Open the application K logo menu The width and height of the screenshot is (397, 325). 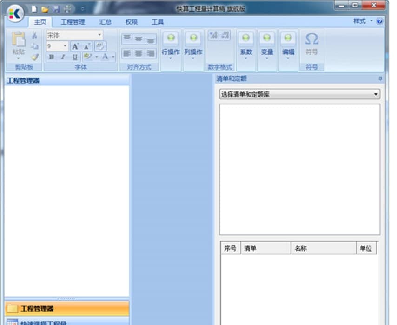click(x=16, y=13)
